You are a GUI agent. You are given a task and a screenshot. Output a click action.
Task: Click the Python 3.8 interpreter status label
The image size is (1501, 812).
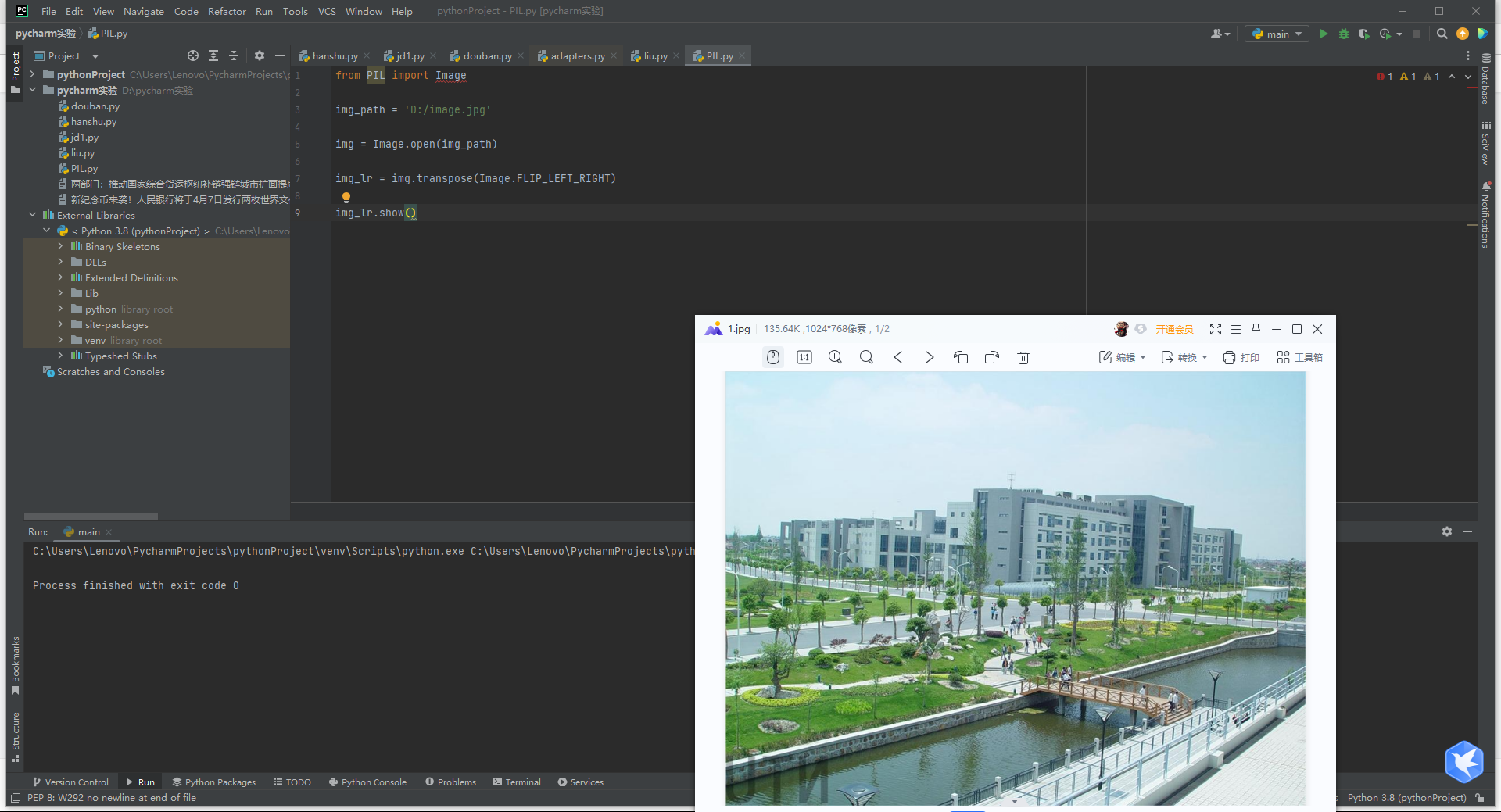point(1406,797)
